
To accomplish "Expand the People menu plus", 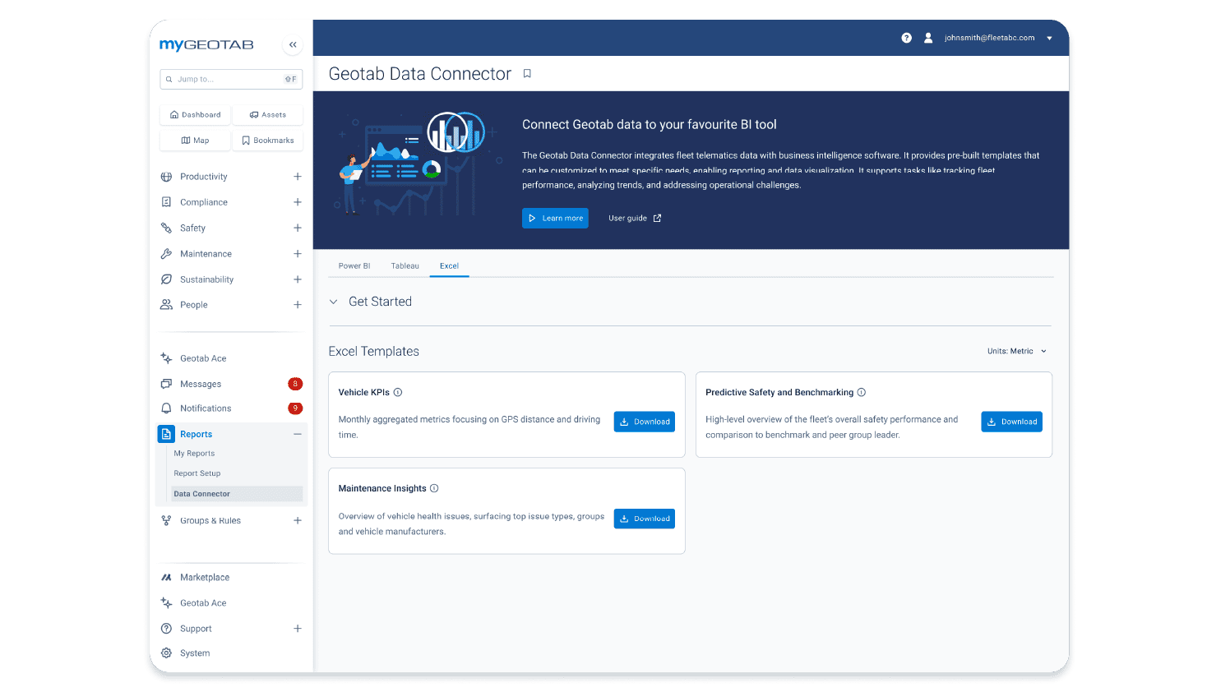I will click(x=298, y=305).
